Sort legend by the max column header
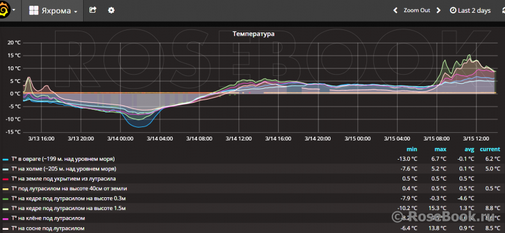The width and height of the screenshot is (505, 233). click(440, 149)
